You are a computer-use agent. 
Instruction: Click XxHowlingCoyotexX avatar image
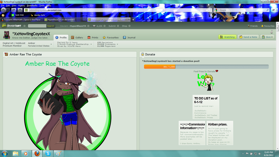[7, 35]
